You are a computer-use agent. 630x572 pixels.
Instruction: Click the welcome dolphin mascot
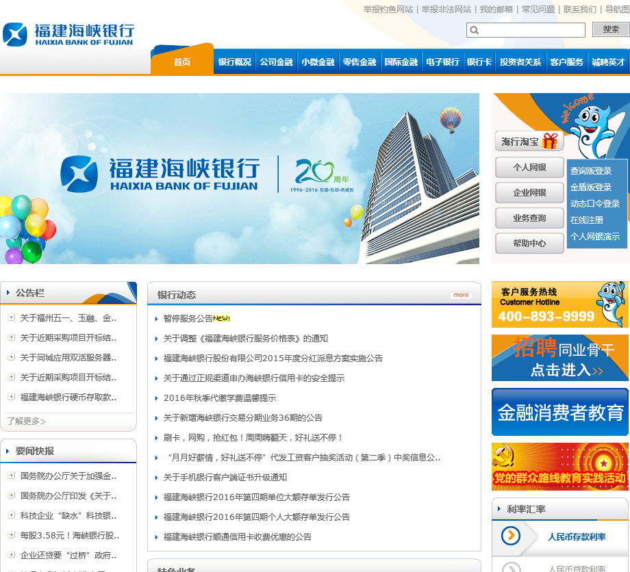pyautogui.click(x=590, y=131)
